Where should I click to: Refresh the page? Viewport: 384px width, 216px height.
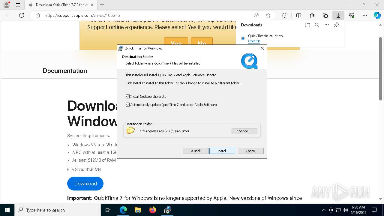pos(22,15)
